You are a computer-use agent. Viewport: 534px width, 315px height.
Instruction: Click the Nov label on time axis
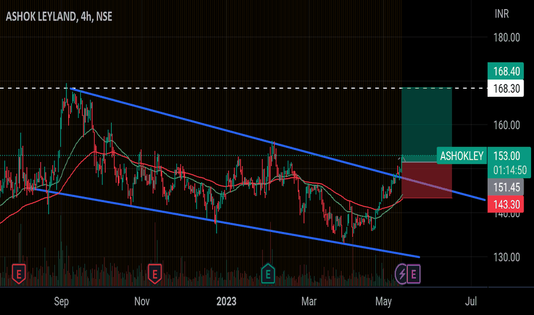point(142,301)
